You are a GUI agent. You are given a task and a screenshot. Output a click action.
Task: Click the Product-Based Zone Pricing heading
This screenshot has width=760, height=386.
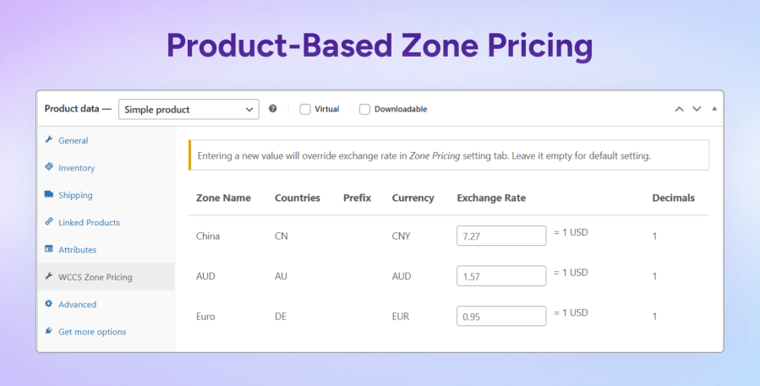380,46
